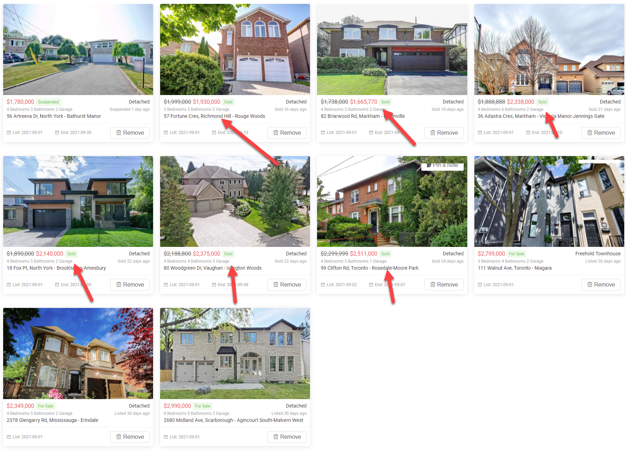Open address link 2680 Midland Ave, Scarborough
Screen dimensions: 626x451
(233, 420)
